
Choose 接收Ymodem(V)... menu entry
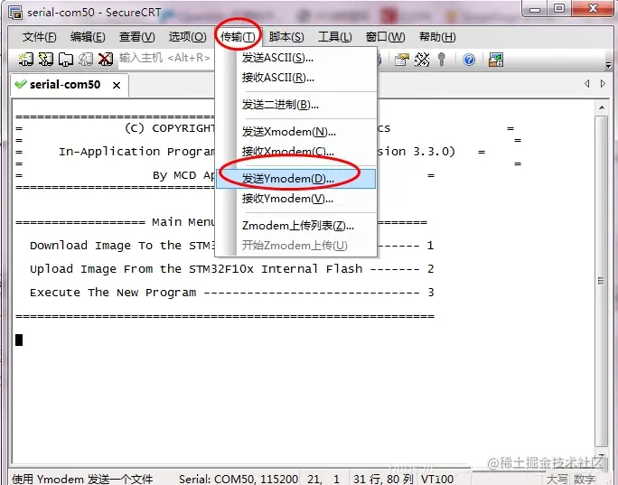tap(296, 199)
